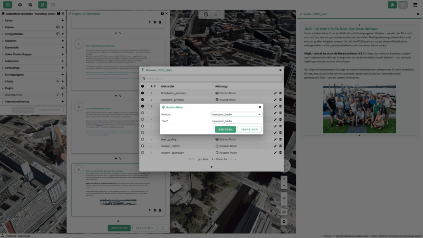Zoom in on the map

(x=284, y=179)
